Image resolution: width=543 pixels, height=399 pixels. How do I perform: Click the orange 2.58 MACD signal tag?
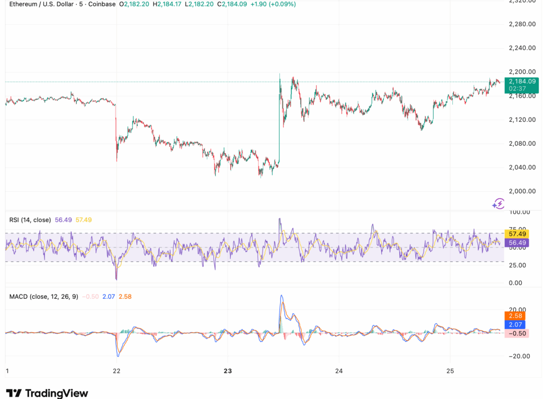pos(515,316)
